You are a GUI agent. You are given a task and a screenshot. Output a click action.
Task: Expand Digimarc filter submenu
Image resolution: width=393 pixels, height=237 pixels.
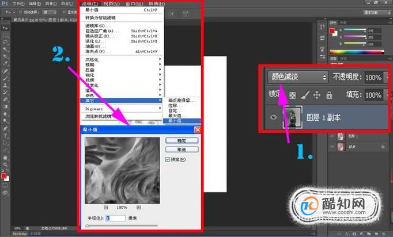coord(122,109)
